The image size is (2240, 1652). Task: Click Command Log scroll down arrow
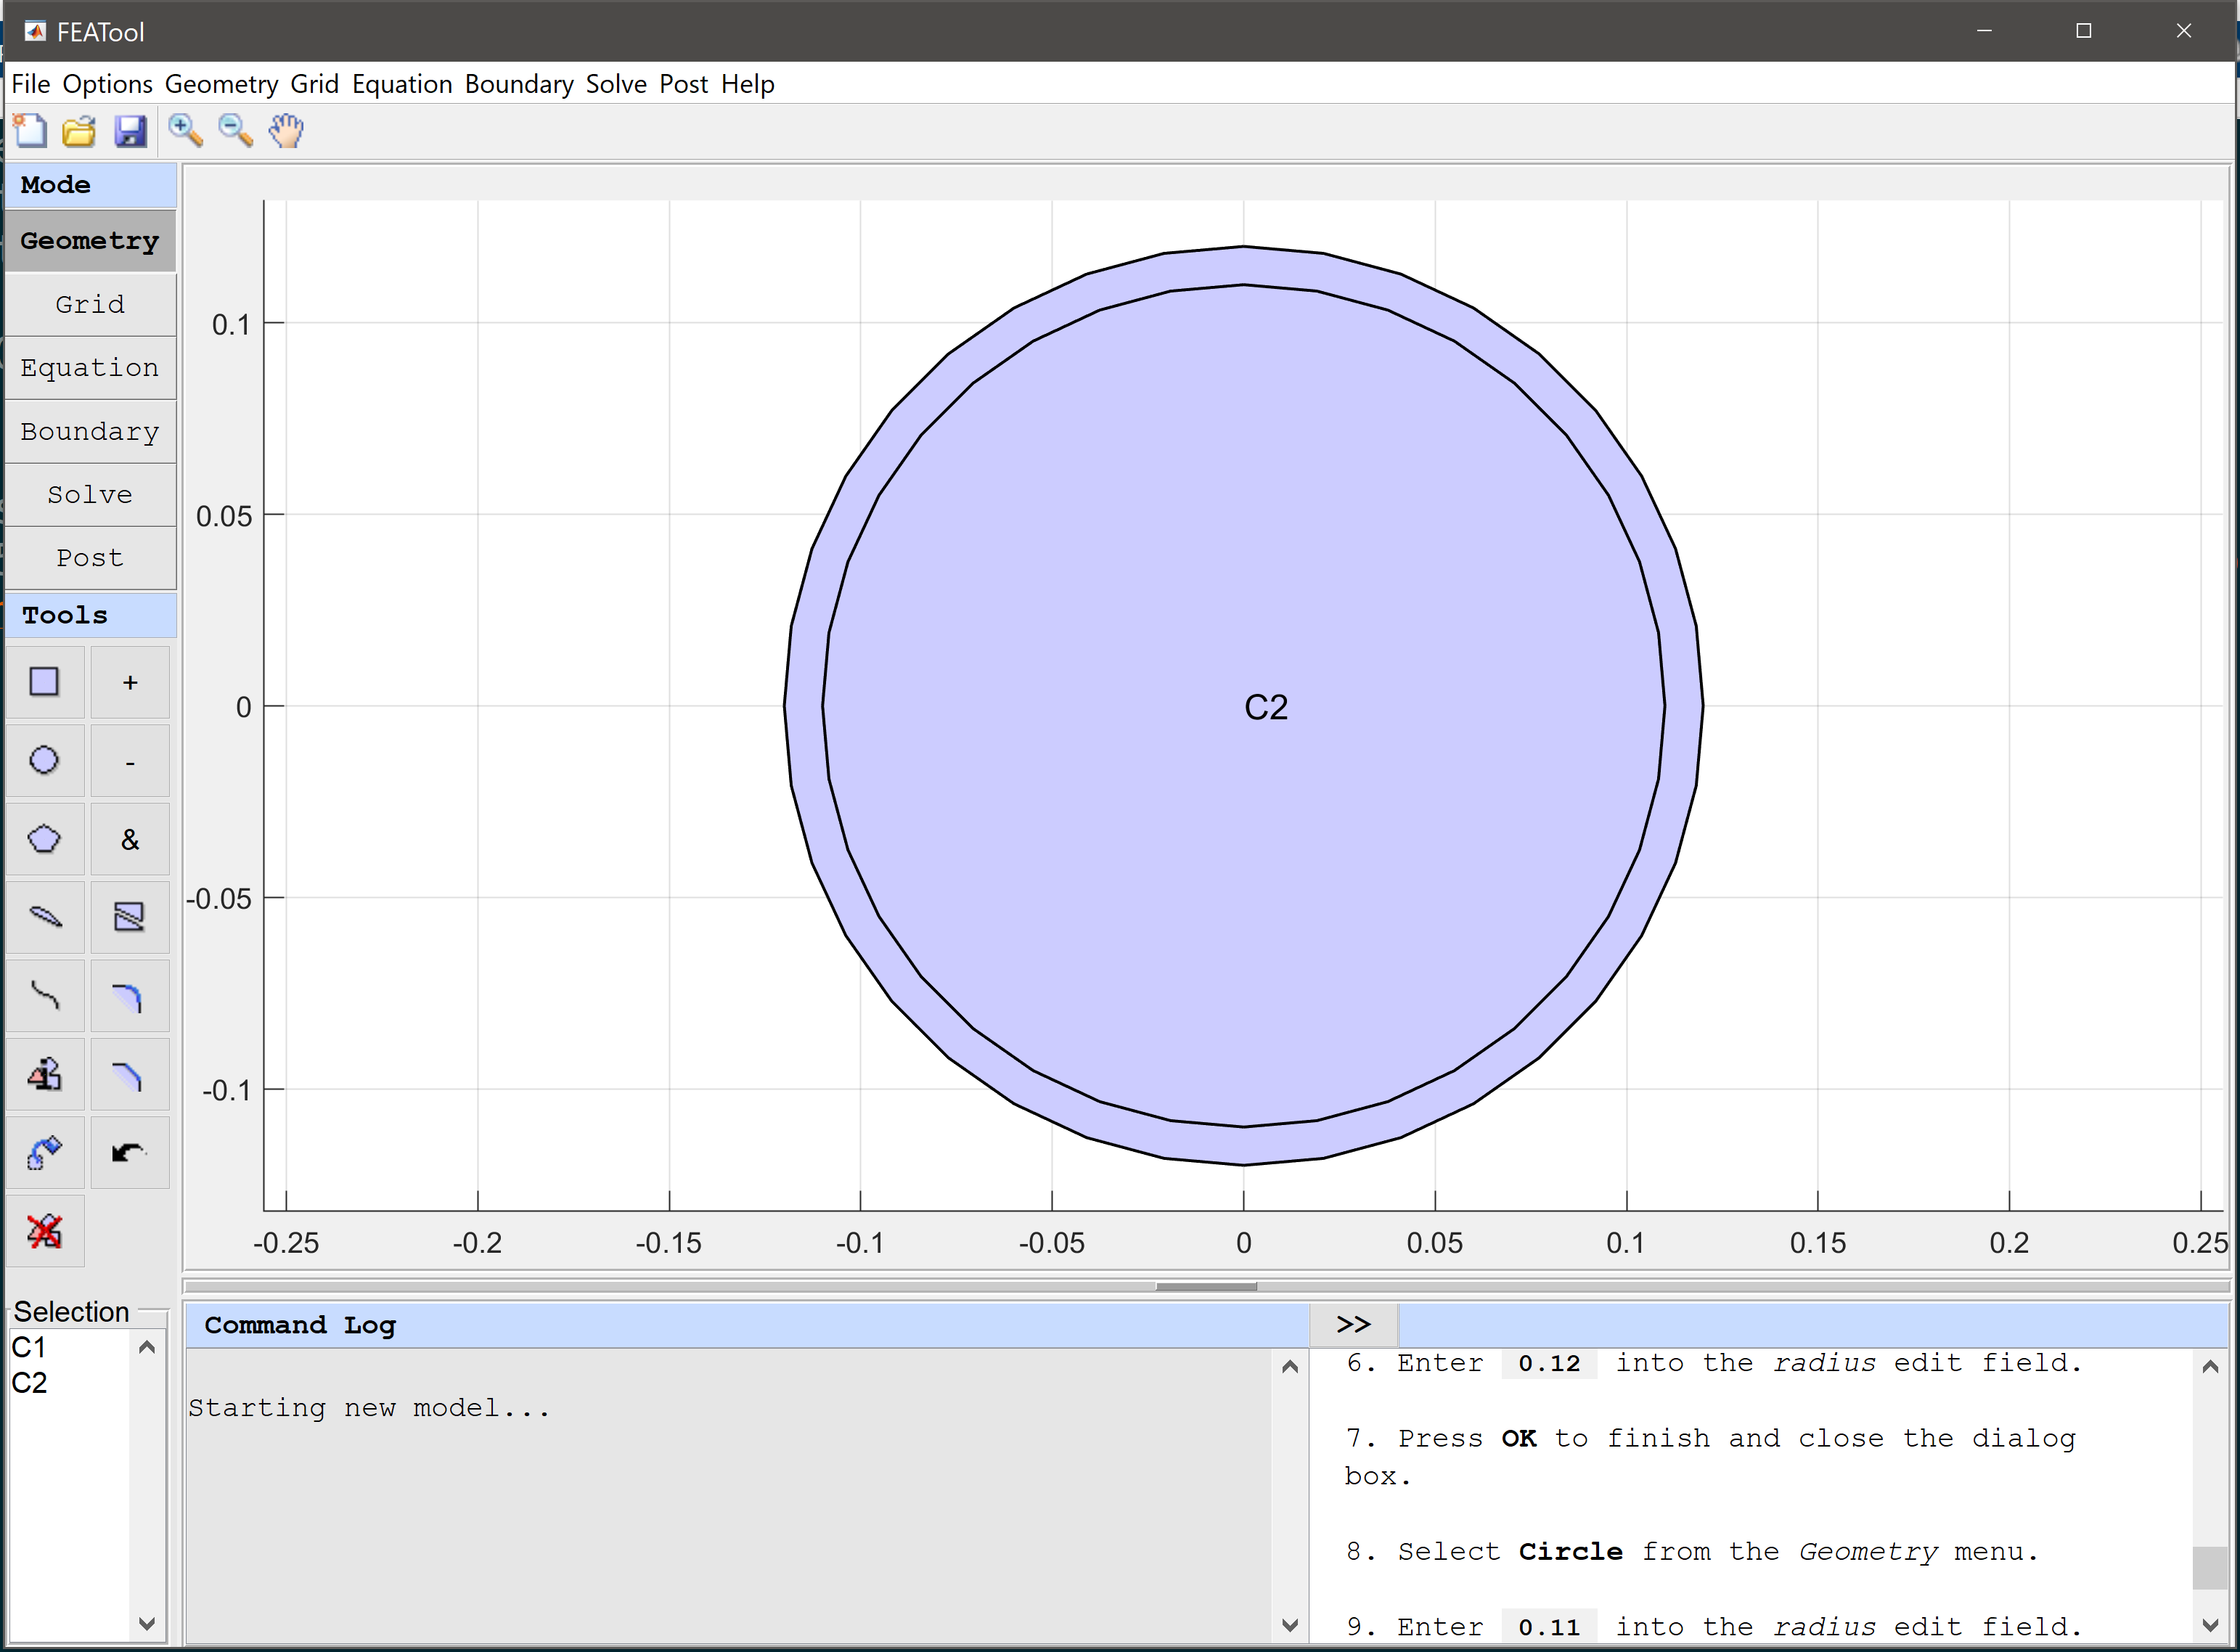pos(1290,1626)
